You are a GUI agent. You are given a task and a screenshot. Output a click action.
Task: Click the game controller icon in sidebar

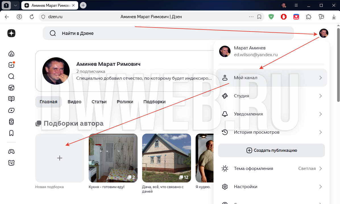[11, 152]
